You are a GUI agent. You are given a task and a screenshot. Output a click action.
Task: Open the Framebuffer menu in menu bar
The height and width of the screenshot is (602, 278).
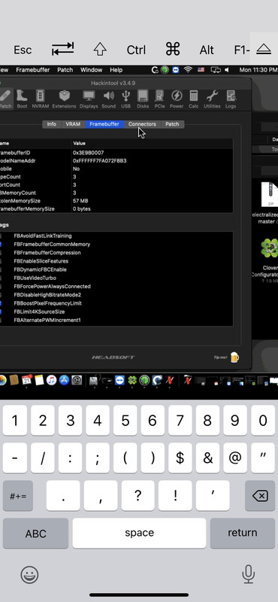33,70
